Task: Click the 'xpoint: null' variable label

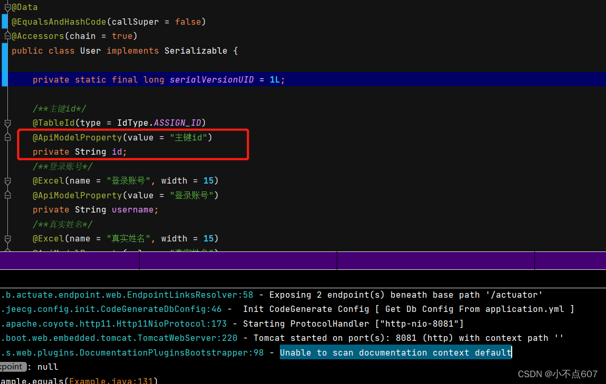Action: click(x=13, y=367)
